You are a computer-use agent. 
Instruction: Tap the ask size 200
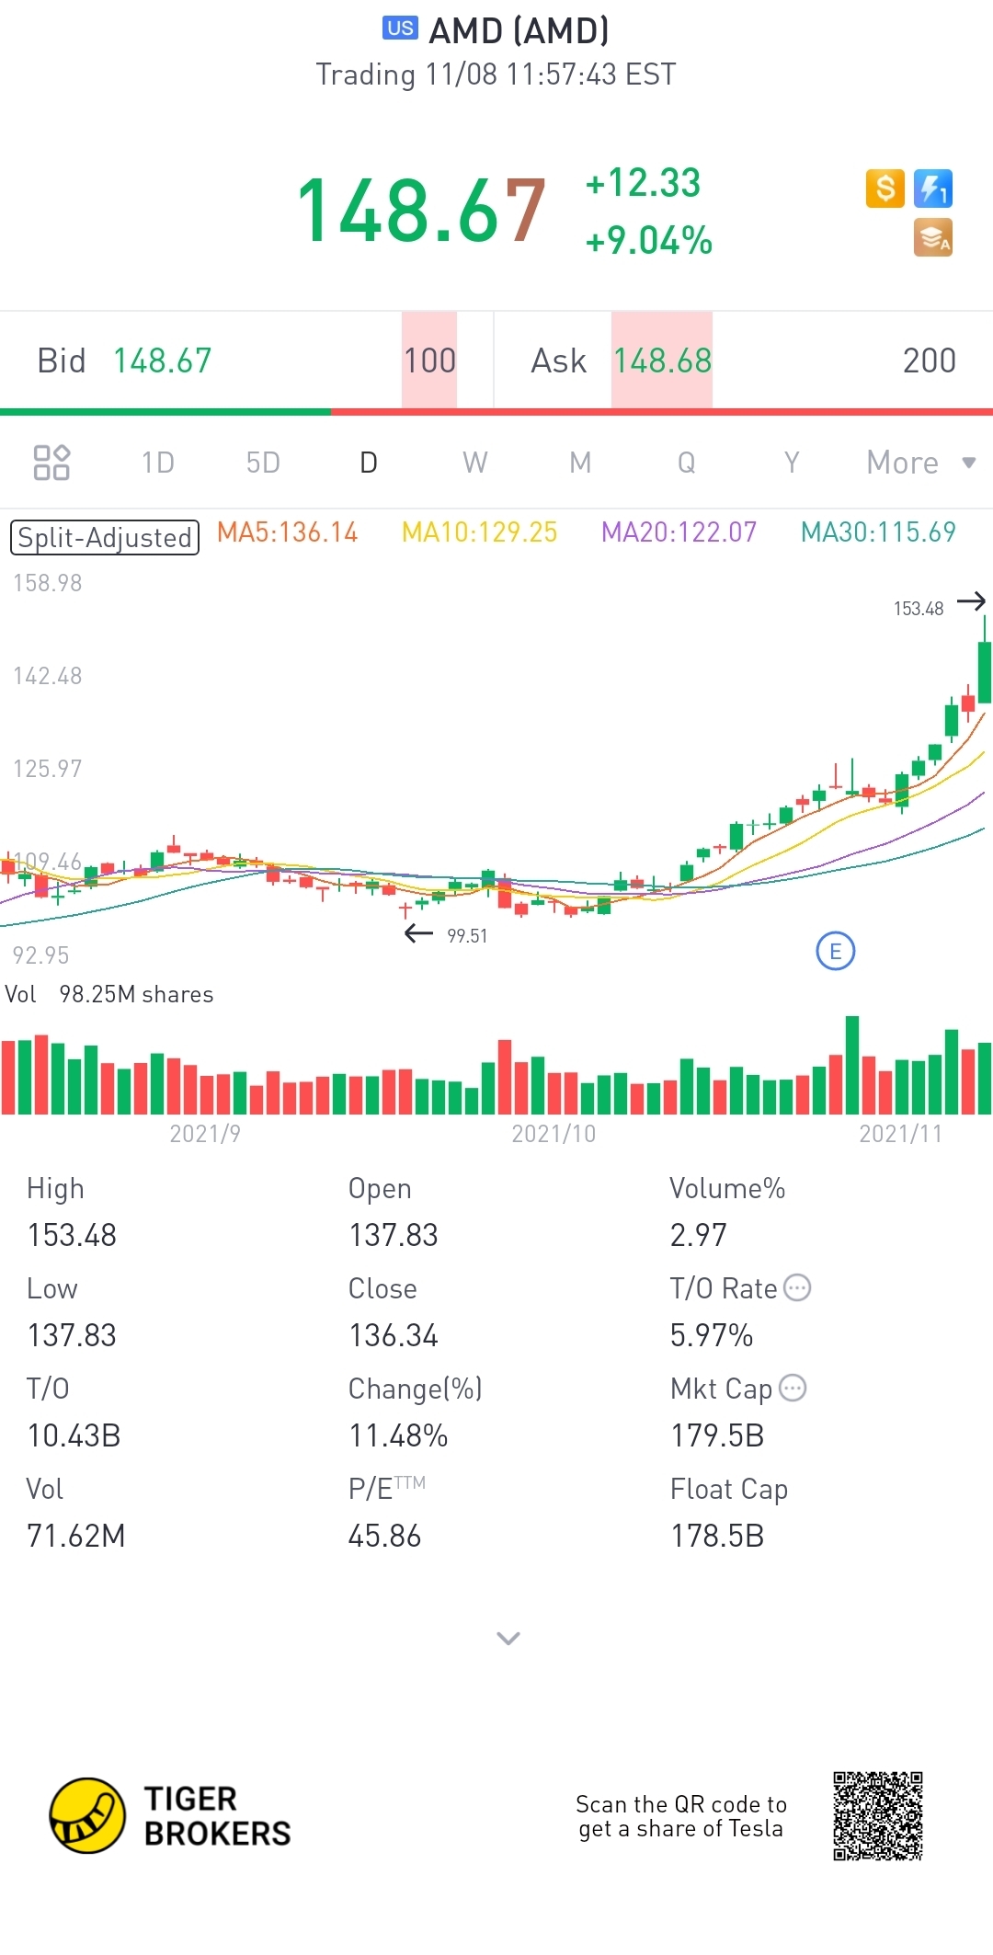[930, 360]
